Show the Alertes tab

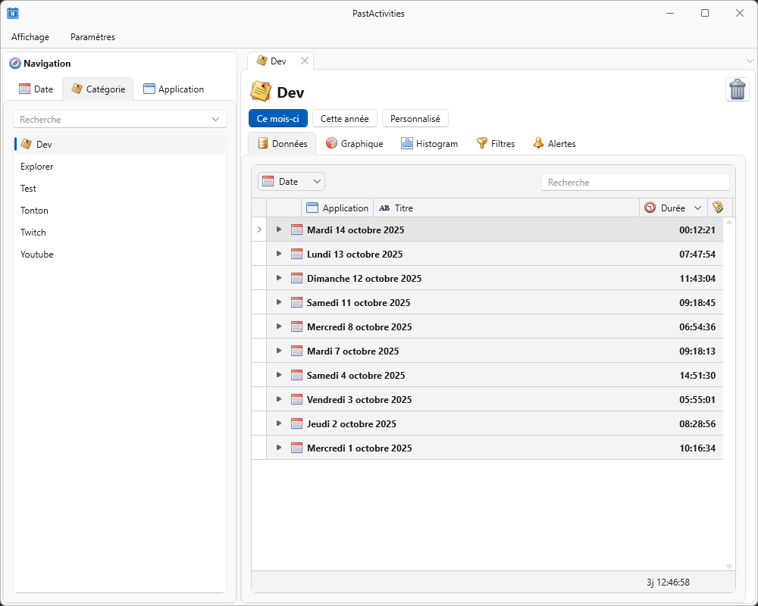click(x=554, y=143)
